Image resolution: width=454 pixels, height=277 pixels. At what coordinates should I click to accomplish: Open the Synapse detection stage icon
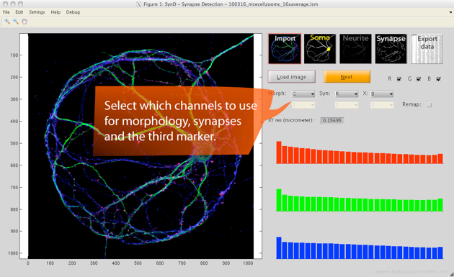[391, 49]
